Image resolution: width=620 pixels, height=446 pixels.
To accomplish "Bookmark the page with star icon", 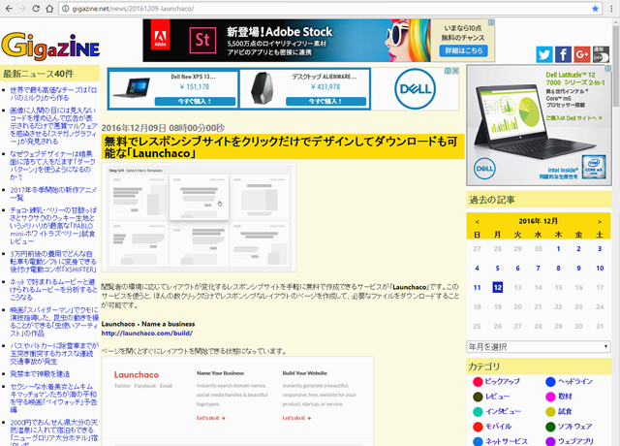I will point(596,9).
